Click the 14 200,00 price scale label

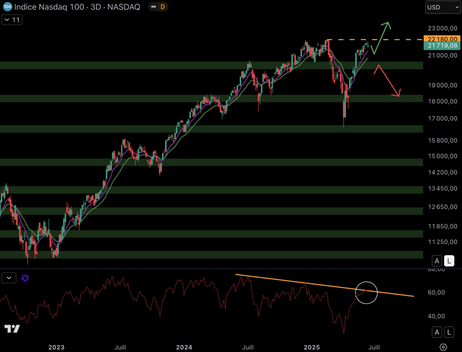tap(442, 172)
